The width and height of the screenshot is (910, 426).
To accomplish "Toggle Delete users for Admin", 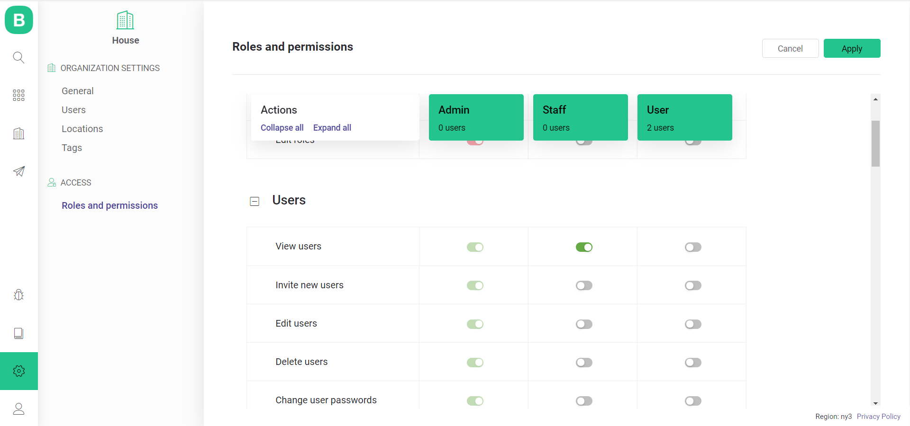I will coord(475,363).
